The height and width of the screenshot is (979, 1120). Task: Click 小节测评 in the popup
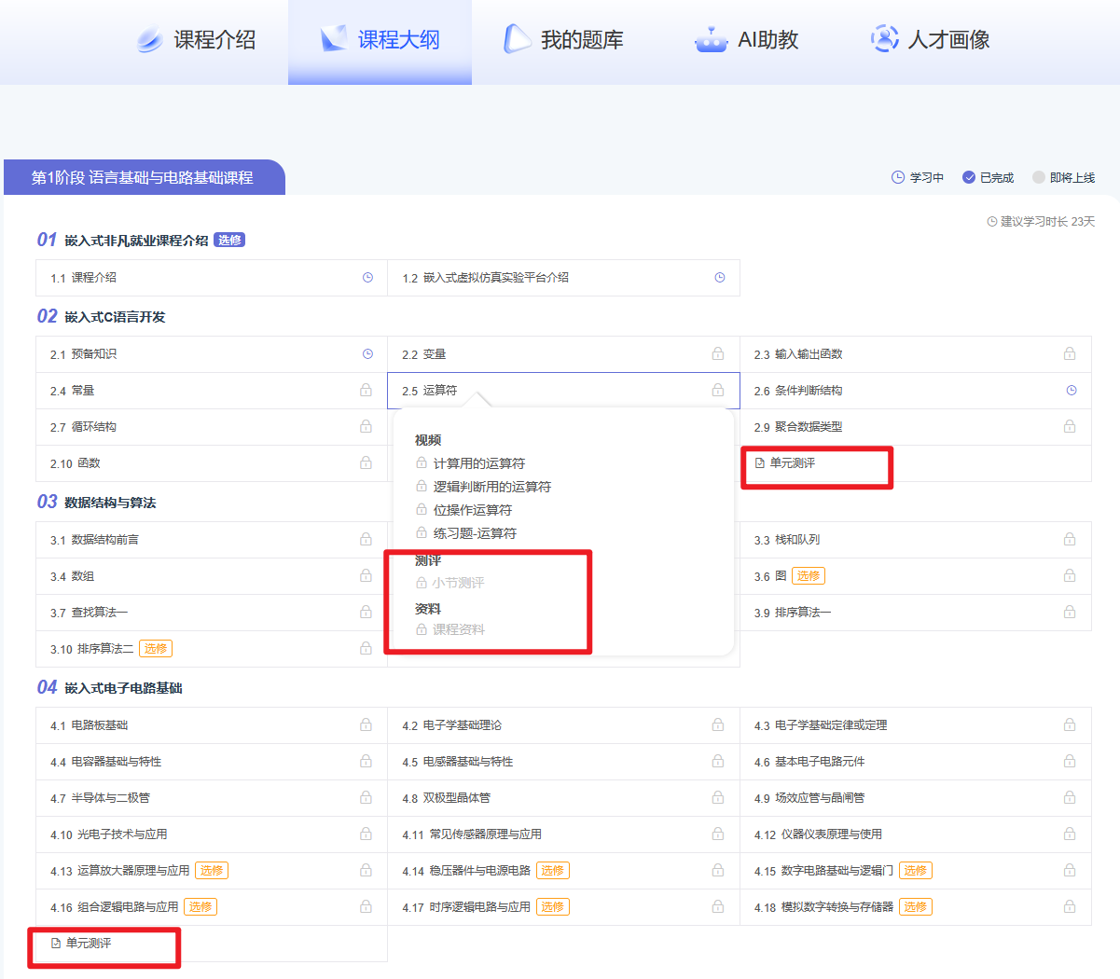coord(458,583)
